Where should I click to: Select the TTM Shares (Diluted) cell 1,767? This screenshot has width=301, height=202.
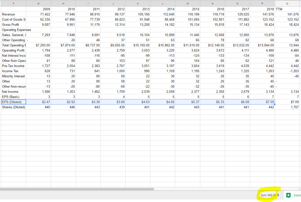[x=288, y=107]
